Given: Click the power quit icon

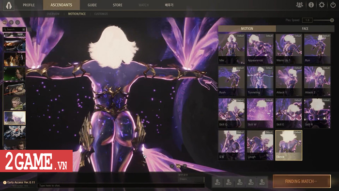Looking at the screenshot, I should click(x=333, y=5).
